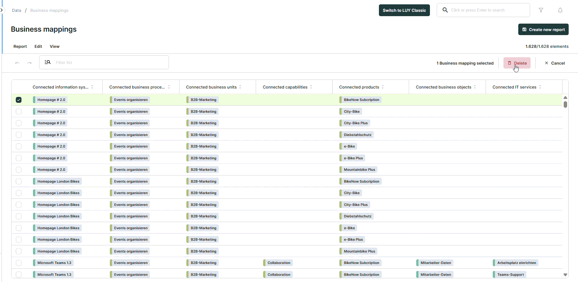Image resolution: width=578 pixels, height=282 pixels.
Task: Open notifications bell icon
Action: (x=560, y=10)
